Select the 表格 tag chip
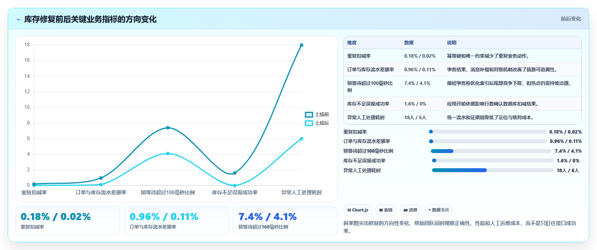The width and height of the screenshot is (597, 250). [x=386, y=210]
